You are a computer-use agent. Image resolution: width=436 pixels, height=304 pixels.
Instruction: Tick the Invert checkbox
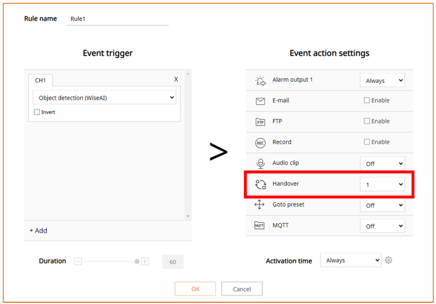coord(37,112)
